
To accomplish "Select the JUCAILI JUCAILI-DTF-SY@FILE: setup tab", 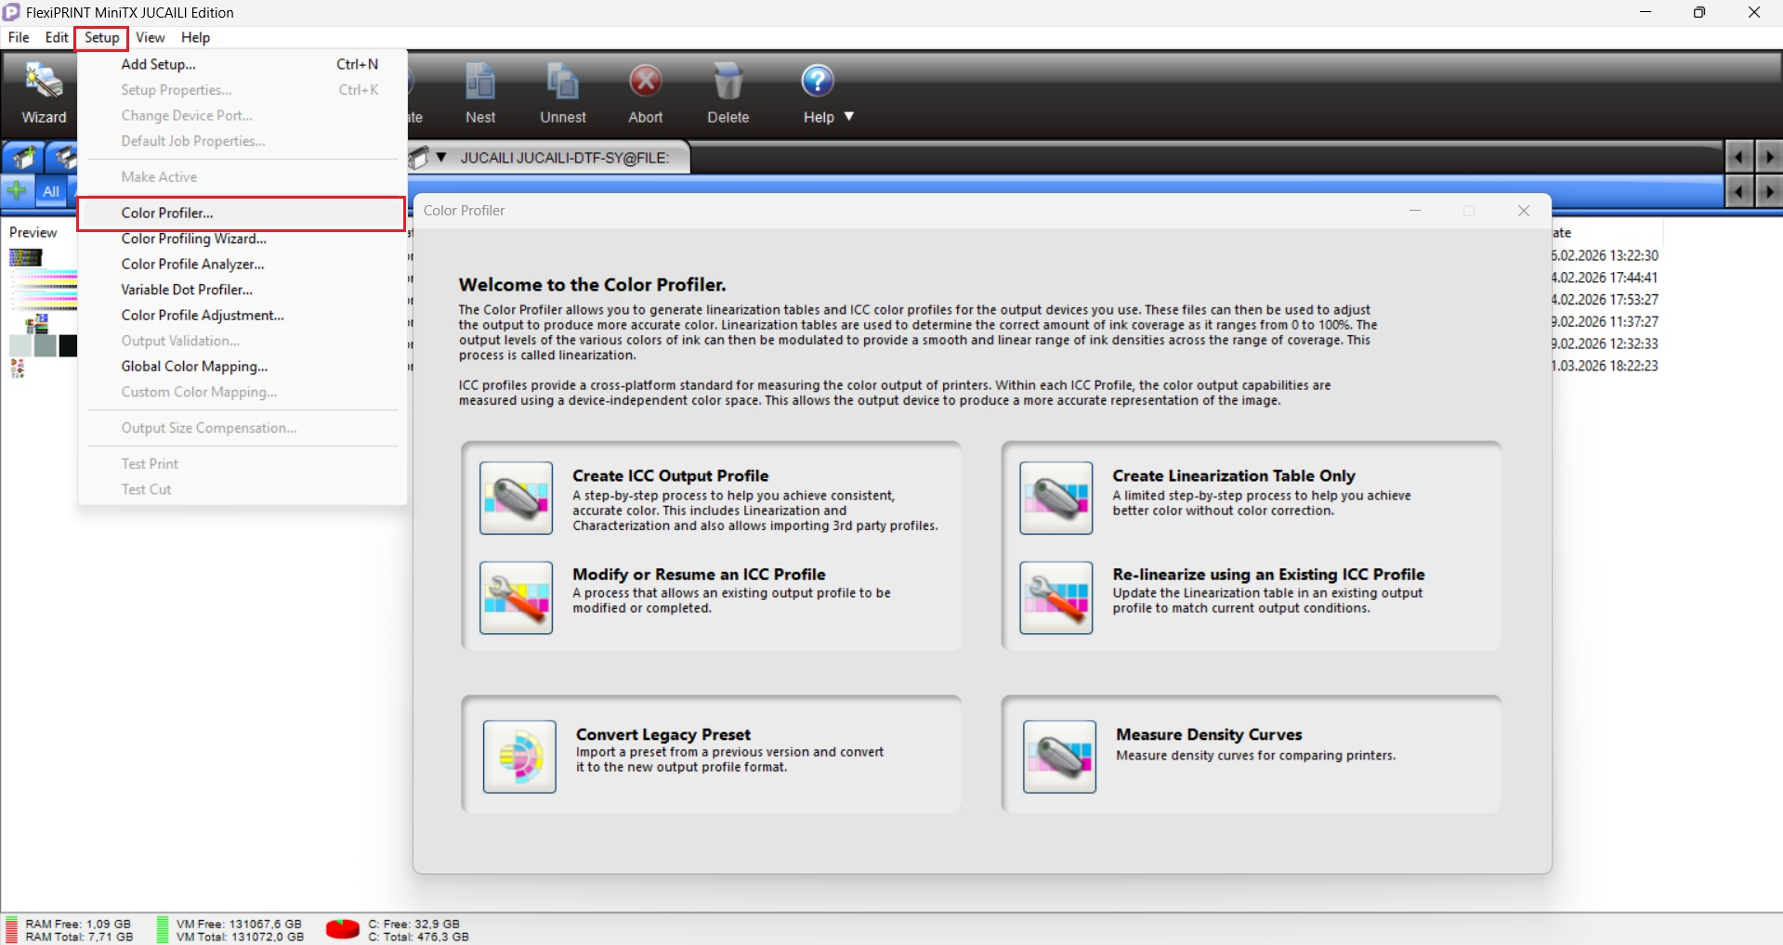I will click(x=565, y=158).
